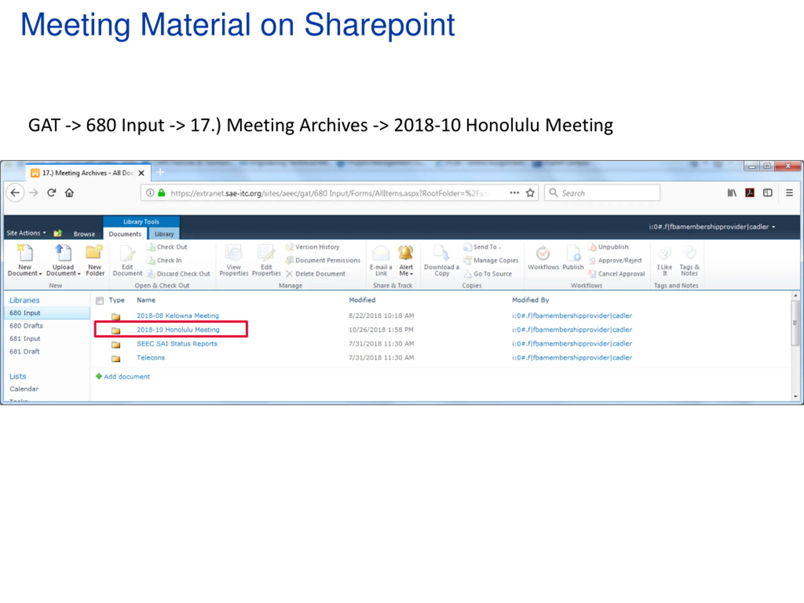Click the navigate up folder icon
Viewport: 804px width, 603px height.
pos(58,233)
